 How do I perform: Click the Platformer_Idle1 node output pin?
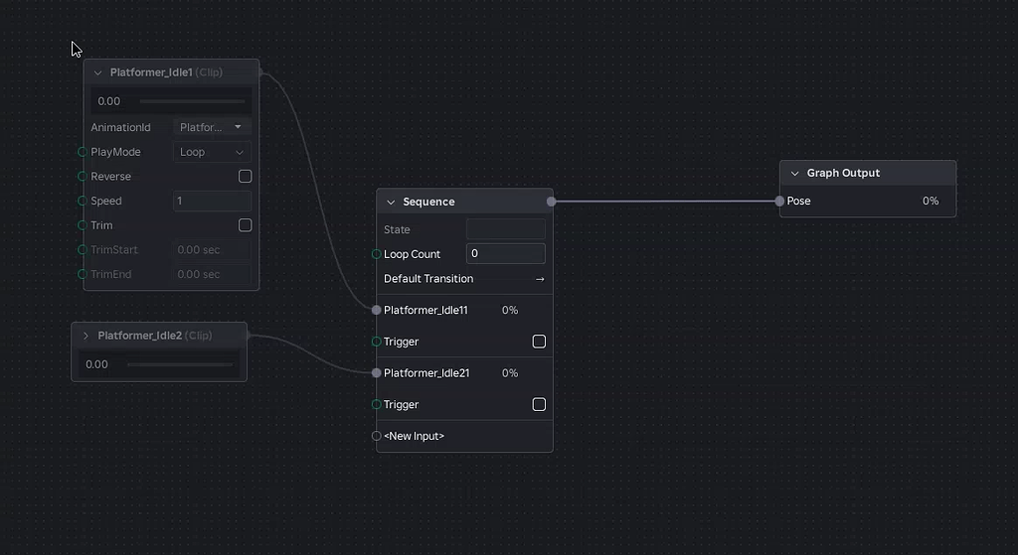[x=260, y=72]
